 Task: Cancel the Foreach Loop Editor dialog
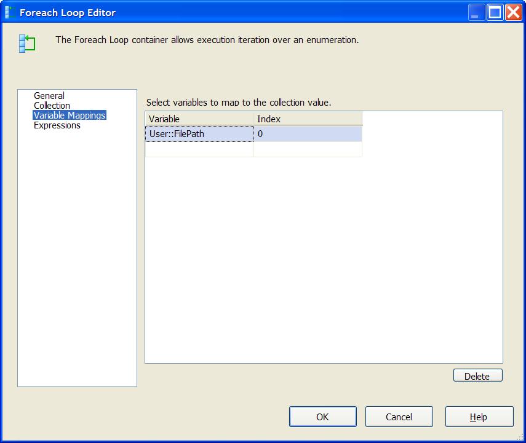(x=399, y=417)
